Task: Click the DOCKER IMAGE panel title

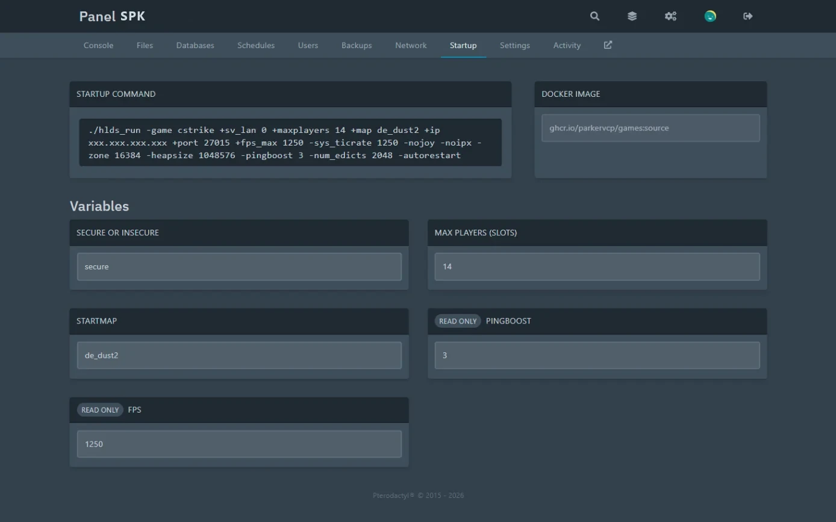Action: (570, 94)
